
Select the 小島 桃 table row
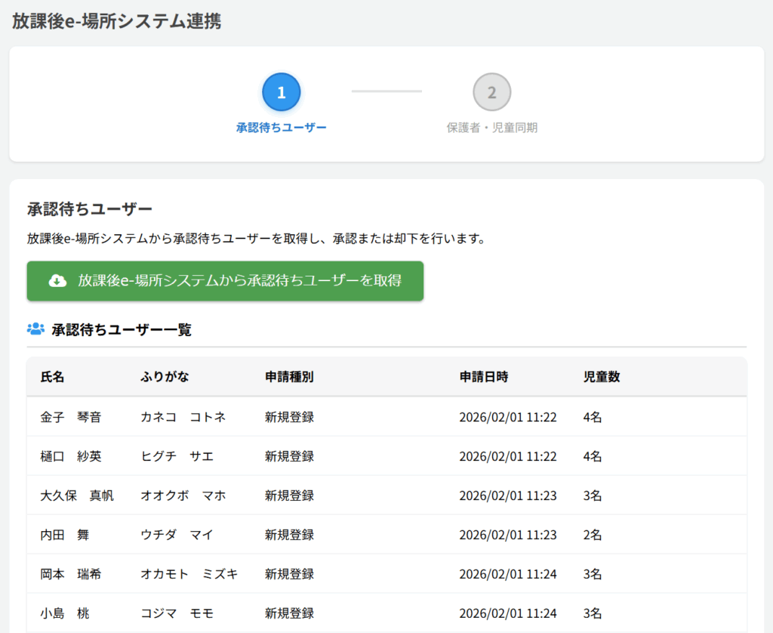coord(64,613)
